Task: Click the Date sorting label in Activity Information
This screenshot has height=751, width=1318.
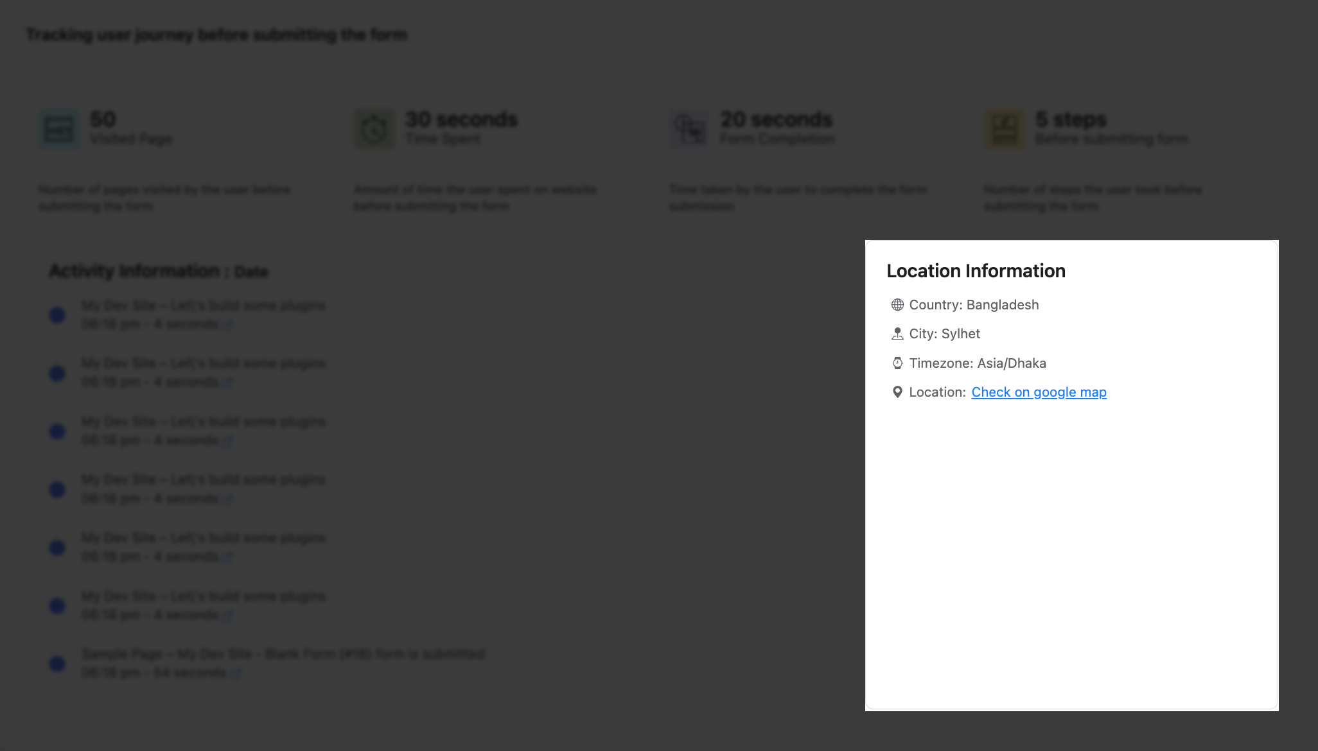Action: point(250,272)
